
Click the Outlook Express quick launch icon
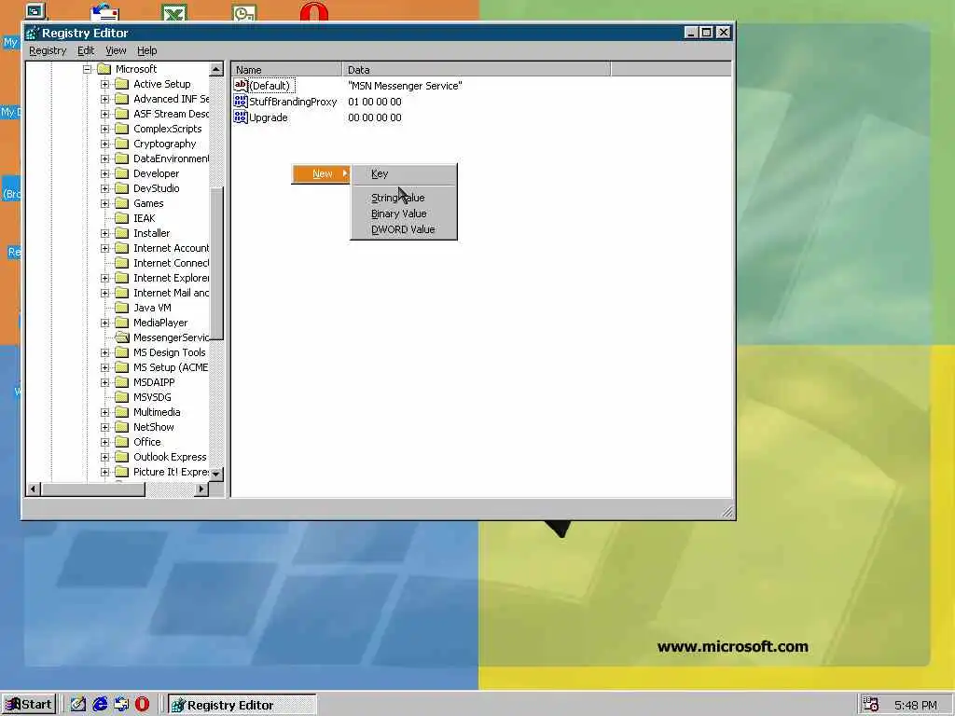(121, 705)
